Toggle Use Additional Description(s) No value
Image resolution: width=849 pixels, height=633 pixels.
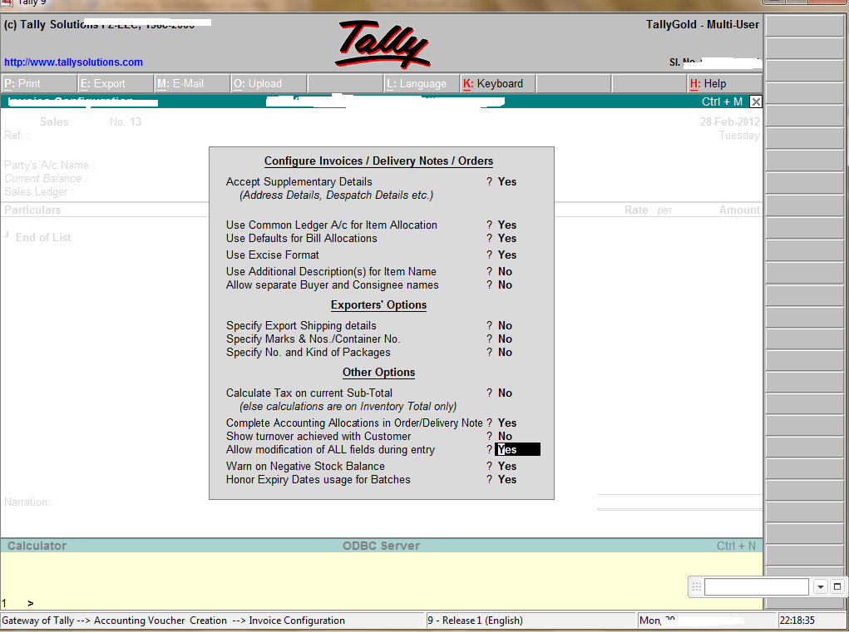pos(506,272)
